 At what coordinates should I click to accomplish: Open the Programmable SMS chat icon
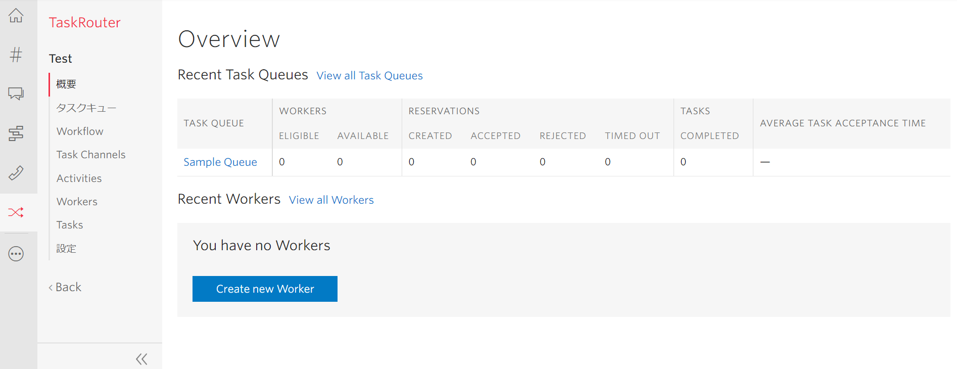(16, 94)
